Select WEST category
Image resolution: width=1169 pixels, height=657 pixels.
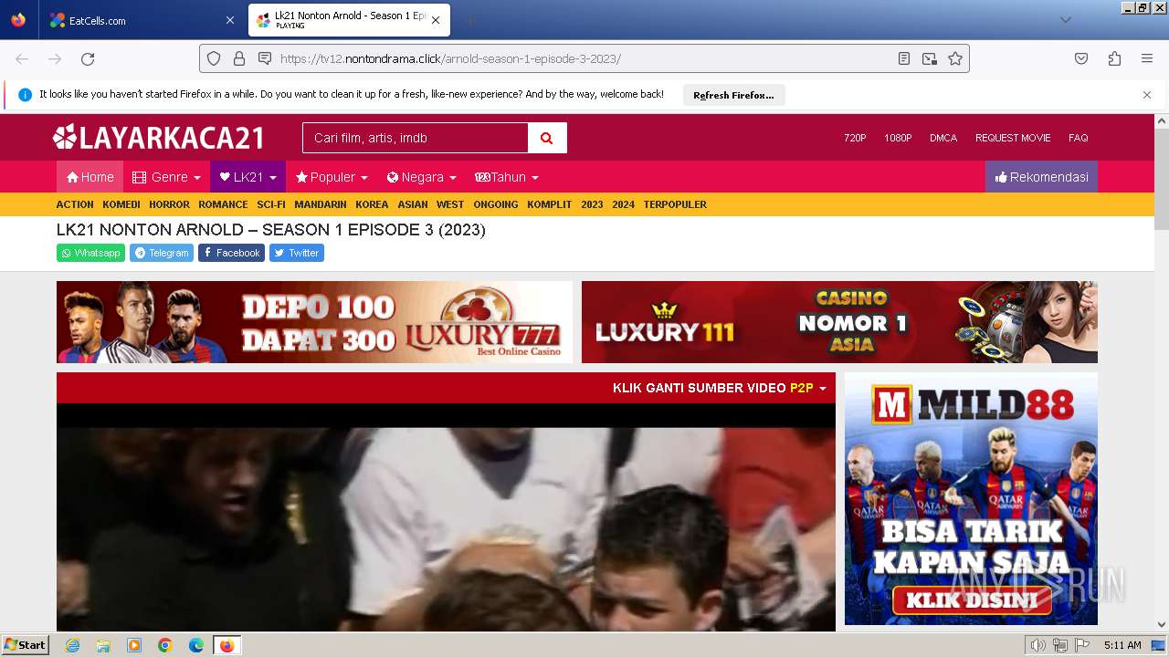point(450,204)
